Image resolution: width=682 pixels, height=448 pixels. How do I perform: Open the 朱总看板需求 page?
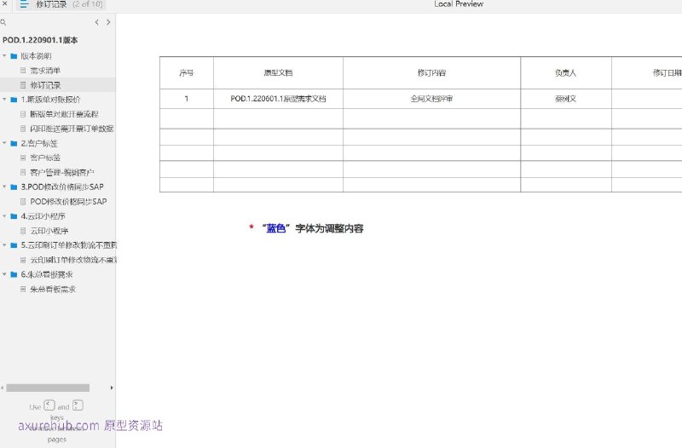point(53,289)
